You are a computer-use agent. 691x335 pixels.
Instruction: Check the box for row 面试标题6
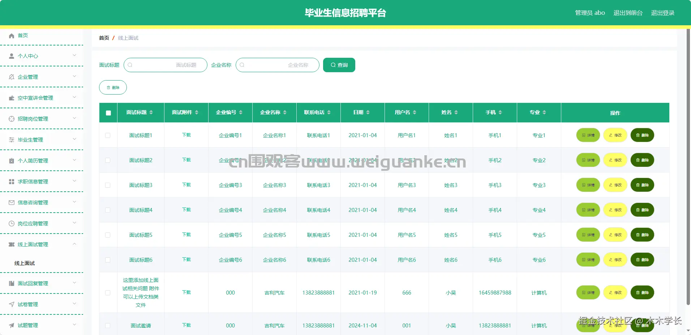point(108,260)
